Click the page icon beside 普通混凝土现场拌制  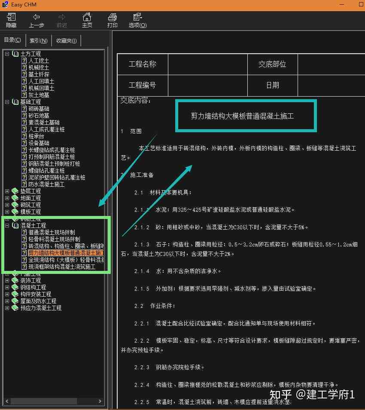24,232
